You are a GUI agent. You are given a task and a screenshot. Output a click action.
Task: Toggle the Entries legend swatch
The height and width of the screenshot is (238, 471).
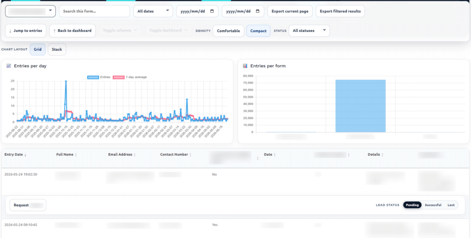pos(93,77)
